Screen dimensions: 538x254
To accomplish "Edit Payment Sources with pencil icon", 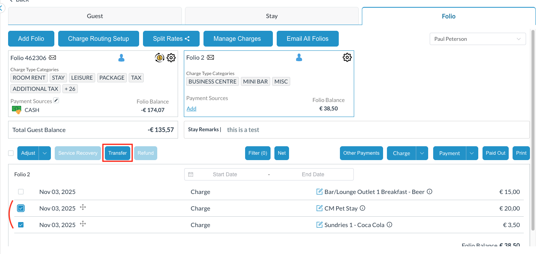I will [x=56, y=100].
